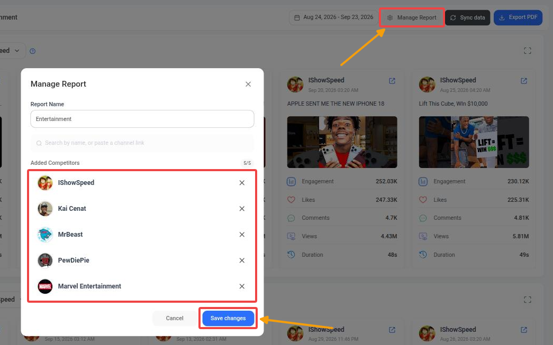This screenshot has height=345, width=553.
Task: Open external link for Aug 26 IShowSpeed video
Action: pyautogui.click(x=524, y=330)
